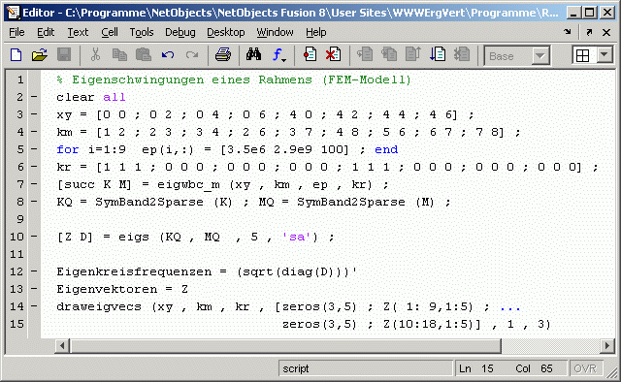Click the Step In debug icon

[x=389, y=54]
